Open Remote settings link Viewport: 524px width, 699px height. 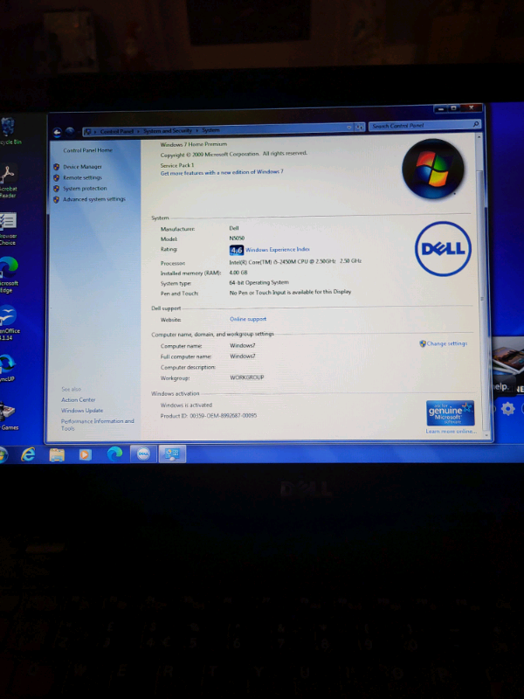pos(82,177)
